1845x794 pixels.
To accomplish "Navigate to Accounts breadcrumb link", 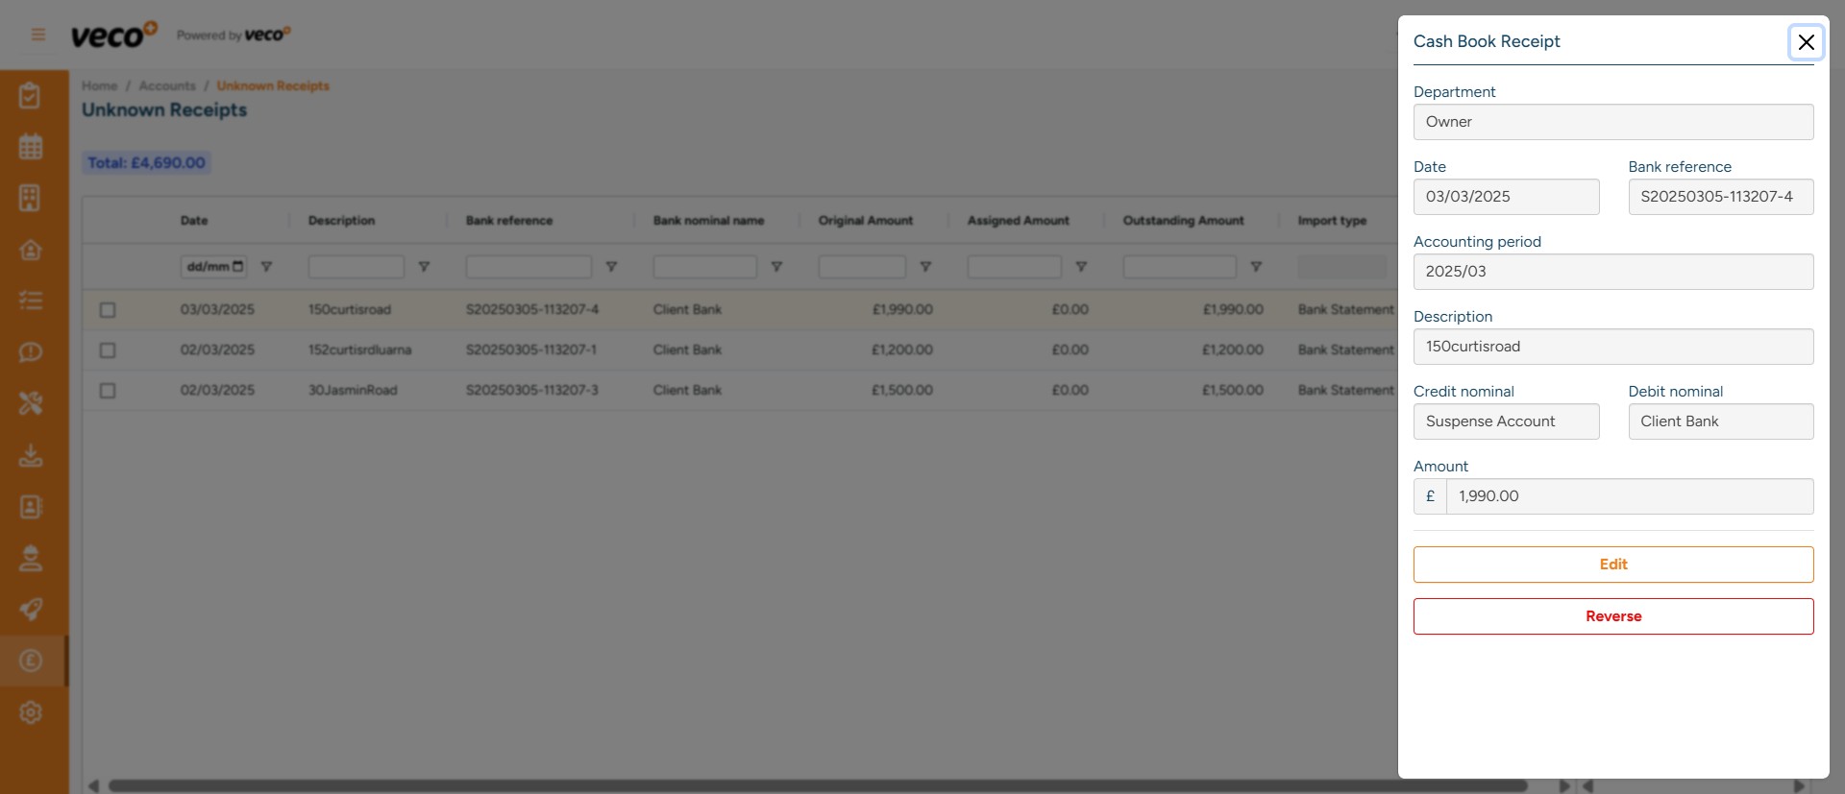I will point(167,86).
